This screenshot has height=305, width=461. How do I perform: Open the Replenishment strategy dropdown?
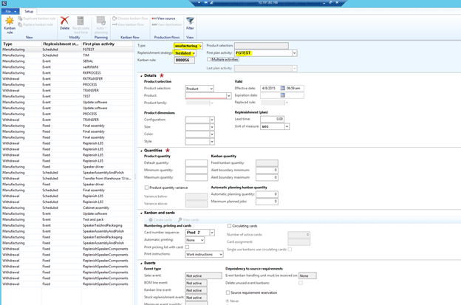tap(194, 53)
